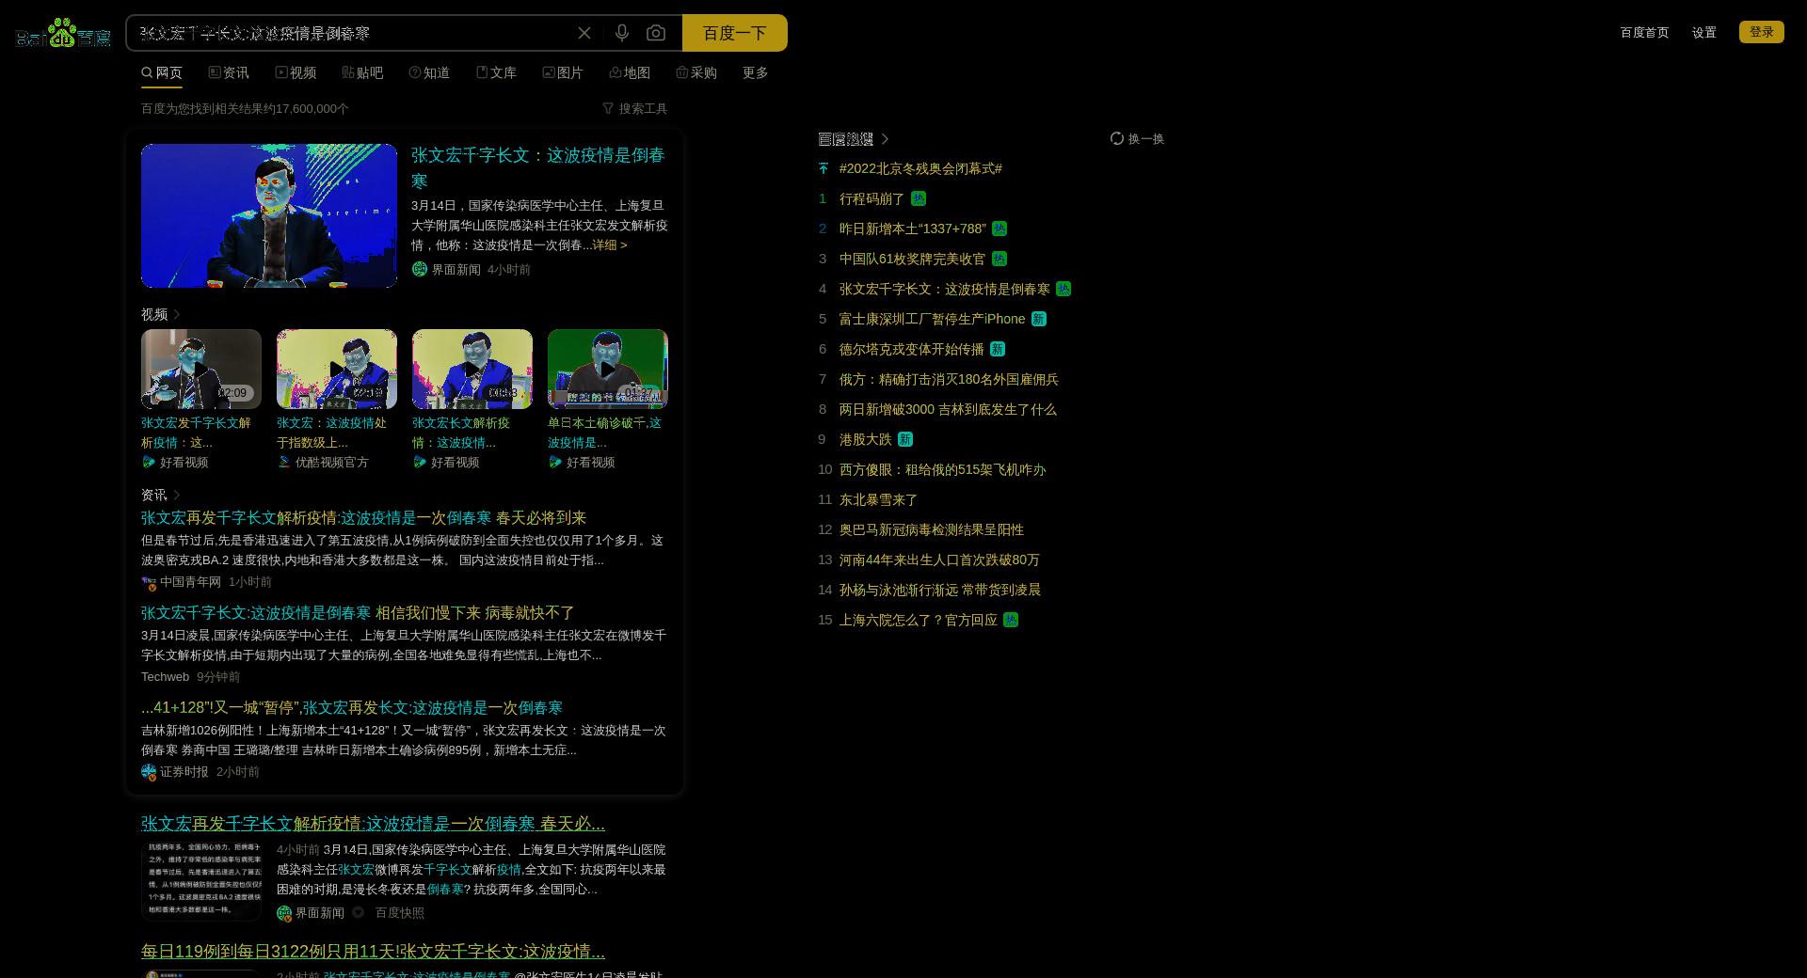Viewport: 1807px width, 978px height.
Task: Open result 张文宏再发千字长文解析疫情 春天必...
Action: coord(373,824)
